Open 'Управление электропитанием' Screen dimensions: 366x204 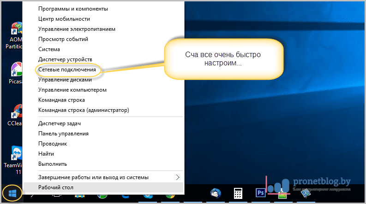point(77,29)
